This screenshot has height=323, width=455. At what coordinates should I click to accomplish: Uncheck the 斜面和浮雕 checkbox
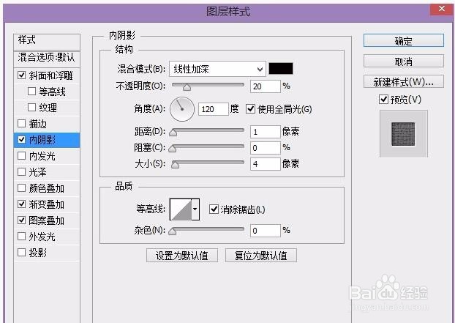[22, 75]
